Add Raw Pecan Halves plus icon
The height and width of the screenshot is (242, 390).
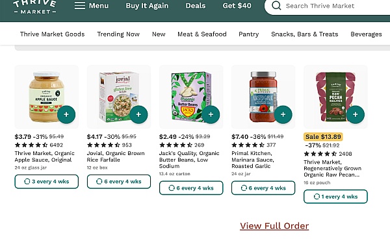point(355,114)
